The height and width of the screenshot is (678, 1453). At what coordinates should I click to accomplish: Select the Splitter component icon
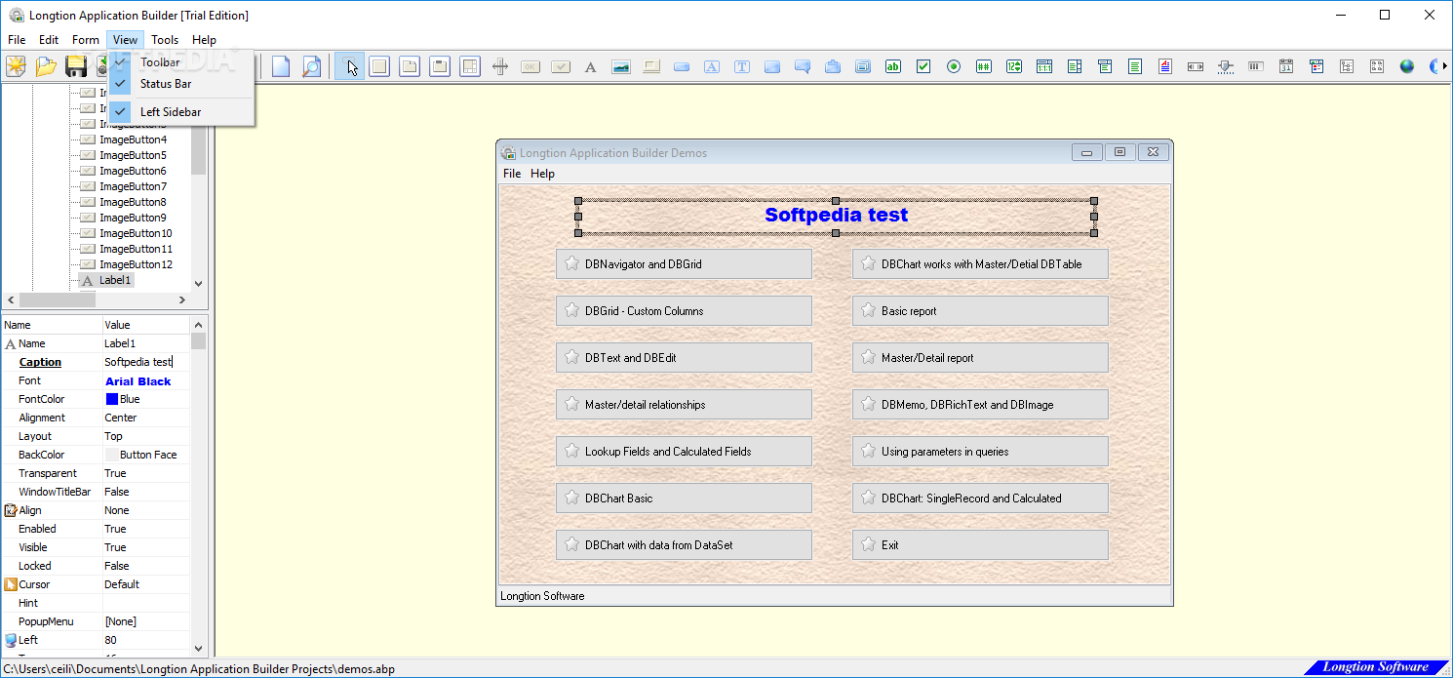click(x=500, y=66)
